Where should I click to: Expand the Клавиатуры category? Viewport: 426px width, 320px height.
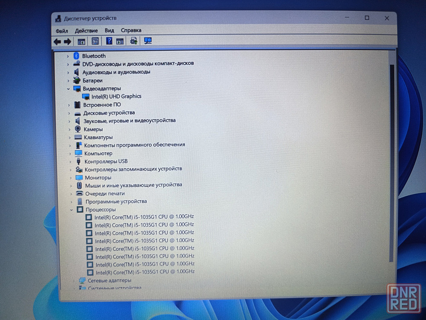(x=70, y=138)
